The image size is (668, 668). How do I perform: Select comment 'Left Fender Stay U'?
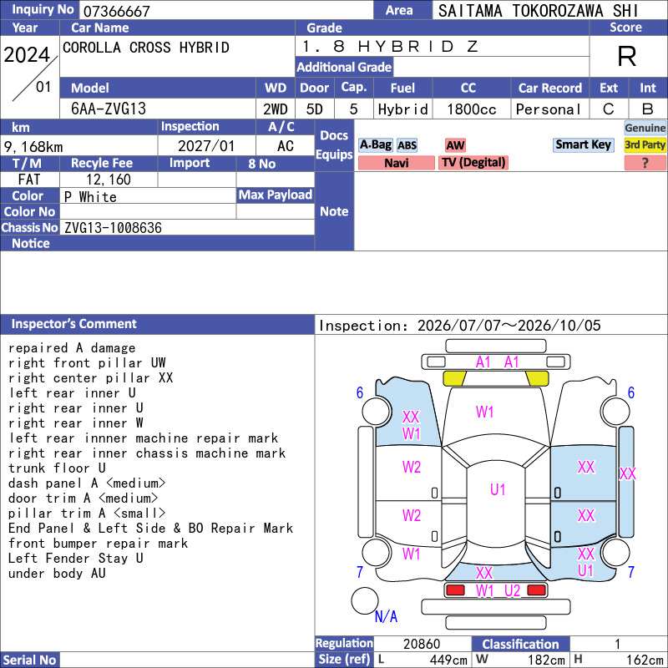pos(76,558)
